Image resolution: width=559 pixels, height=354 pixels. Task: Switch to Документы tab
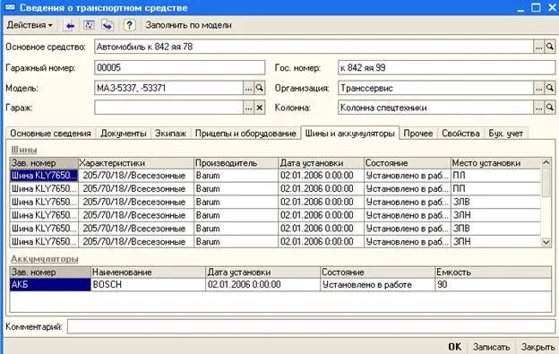click(x=124, y=134)
